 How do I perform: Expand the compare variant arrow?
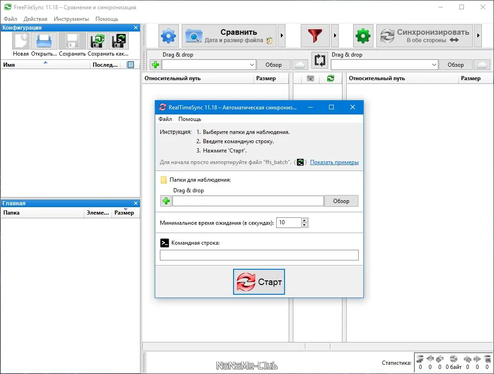282,36
